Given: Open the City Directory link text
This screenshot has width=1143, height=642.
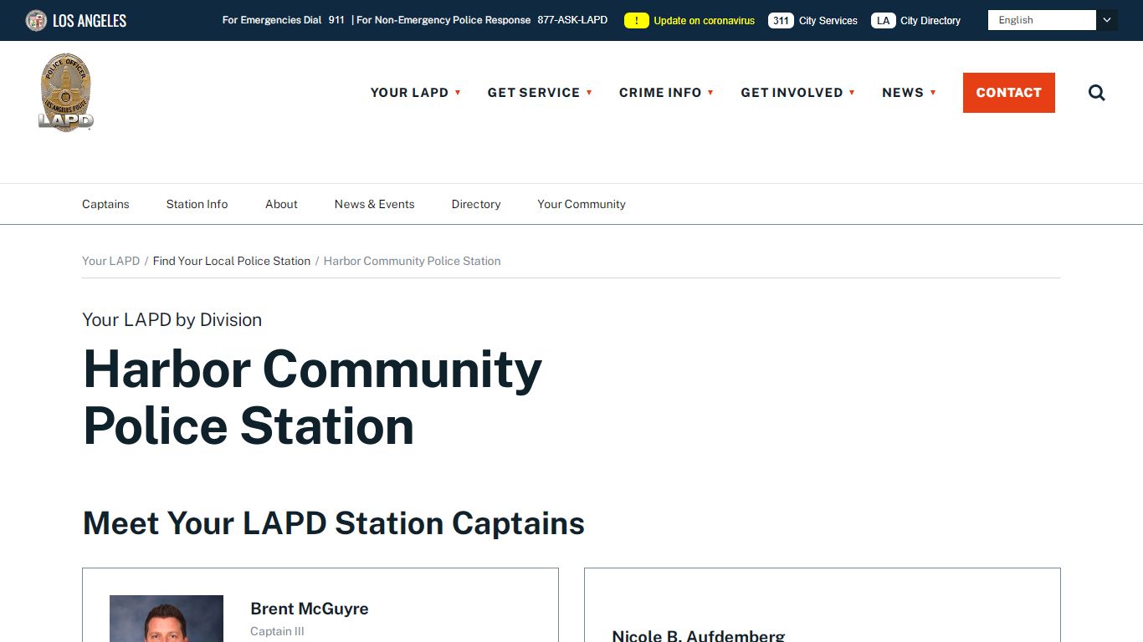Looking at the screenshot, I should click(930, 21).
